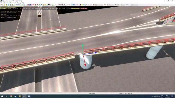Click the yellow sun tool icon
Viewport: 175px width, 98px height.
pyautogui.click(x=82, y=5)
